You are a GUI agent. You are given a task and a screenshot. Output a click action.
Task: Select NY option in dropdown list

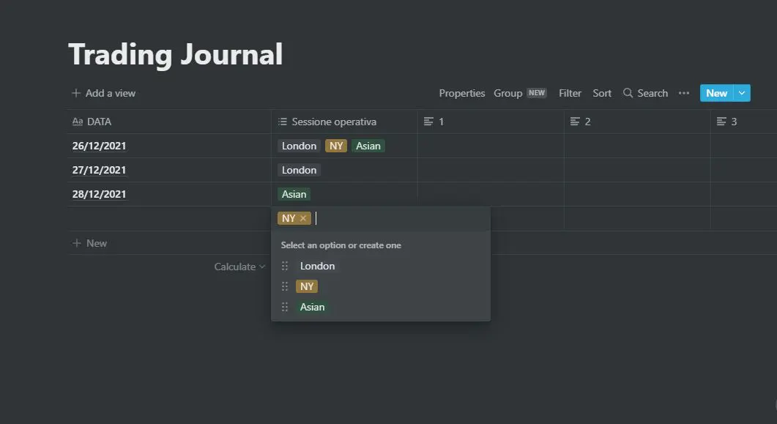tap(307, 286)
